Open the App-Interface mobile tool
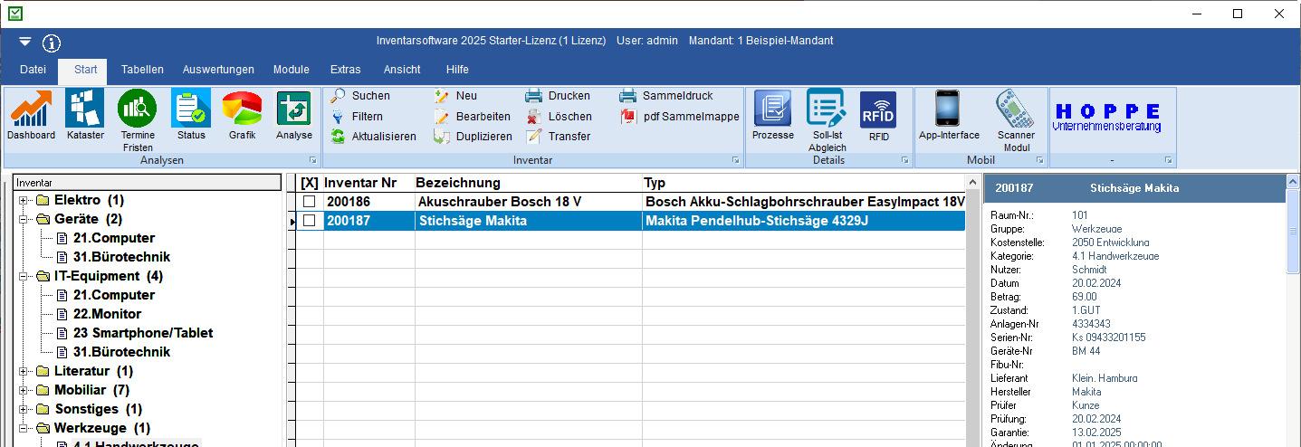Image resolution: width=1301 pixels, height=447 pixels. pyautogui.click(x=949, y=115)
